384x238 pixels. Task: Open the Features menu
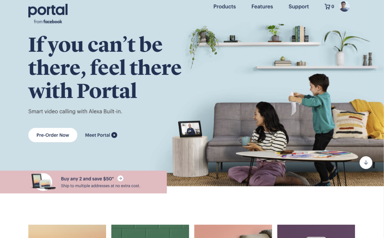pyautogui.click(x=262, y=6)
